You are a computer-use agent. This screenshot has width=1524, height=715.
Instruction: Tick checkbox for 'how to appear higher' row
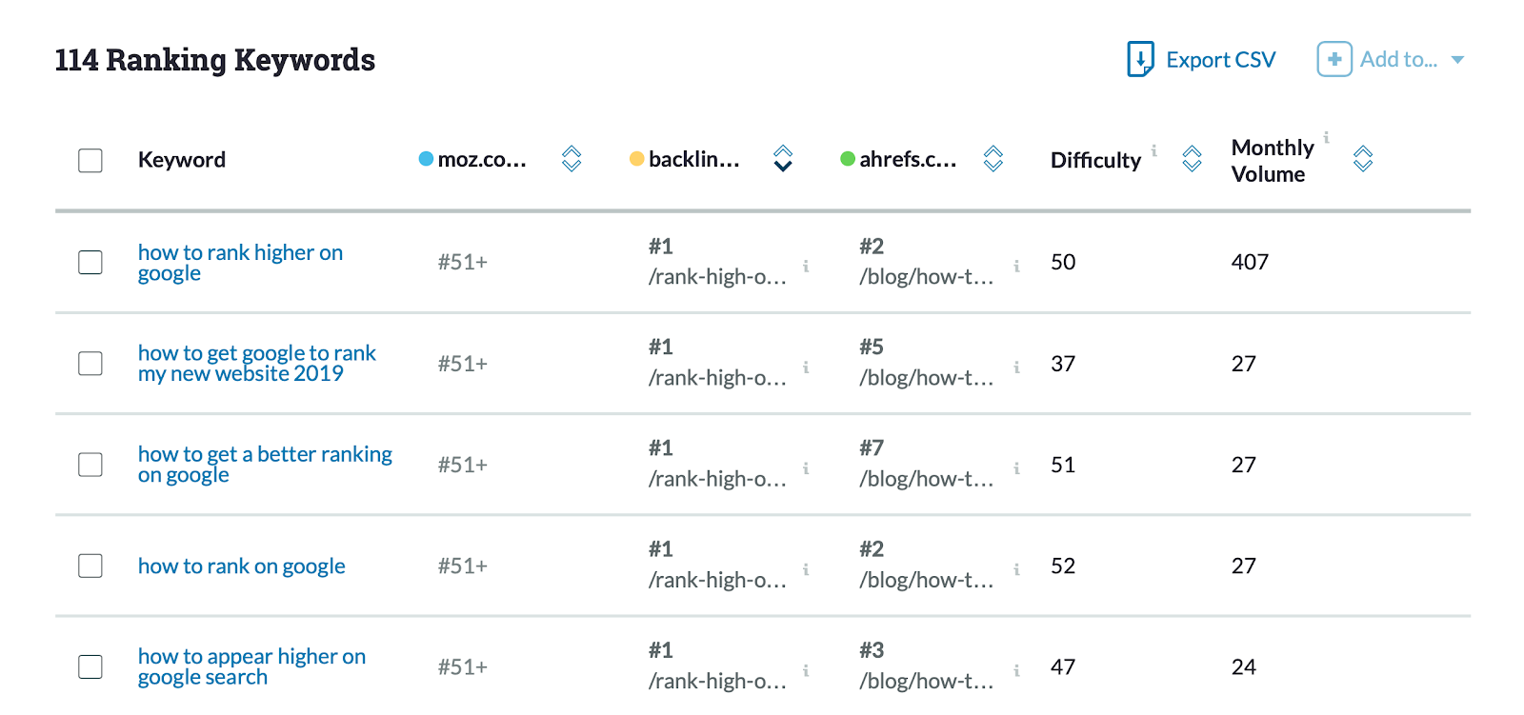(90, 666)
